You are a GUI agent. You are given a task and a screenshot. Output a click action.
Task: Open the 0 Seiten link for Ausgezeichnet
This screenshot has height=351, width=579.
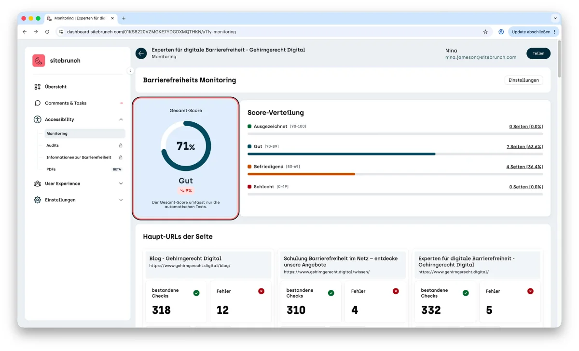[x=526, y=127]
